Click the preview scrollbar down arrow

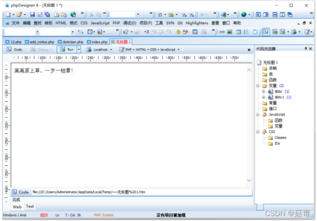pyautogui.click(x=249, y=180)
